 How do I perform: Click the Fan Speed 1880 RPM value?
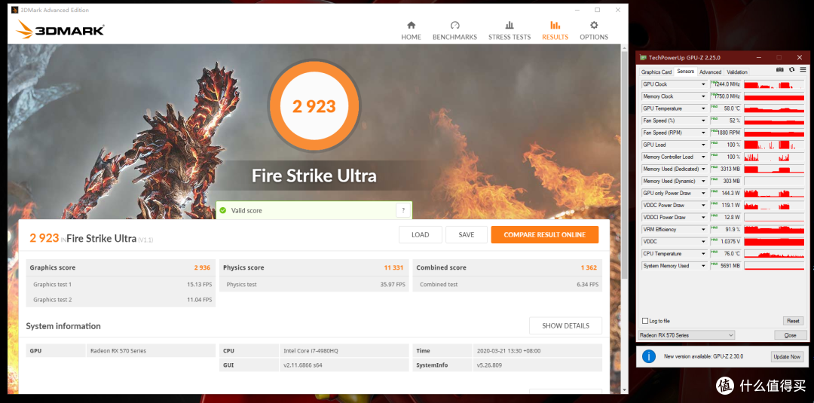point(726,133)
